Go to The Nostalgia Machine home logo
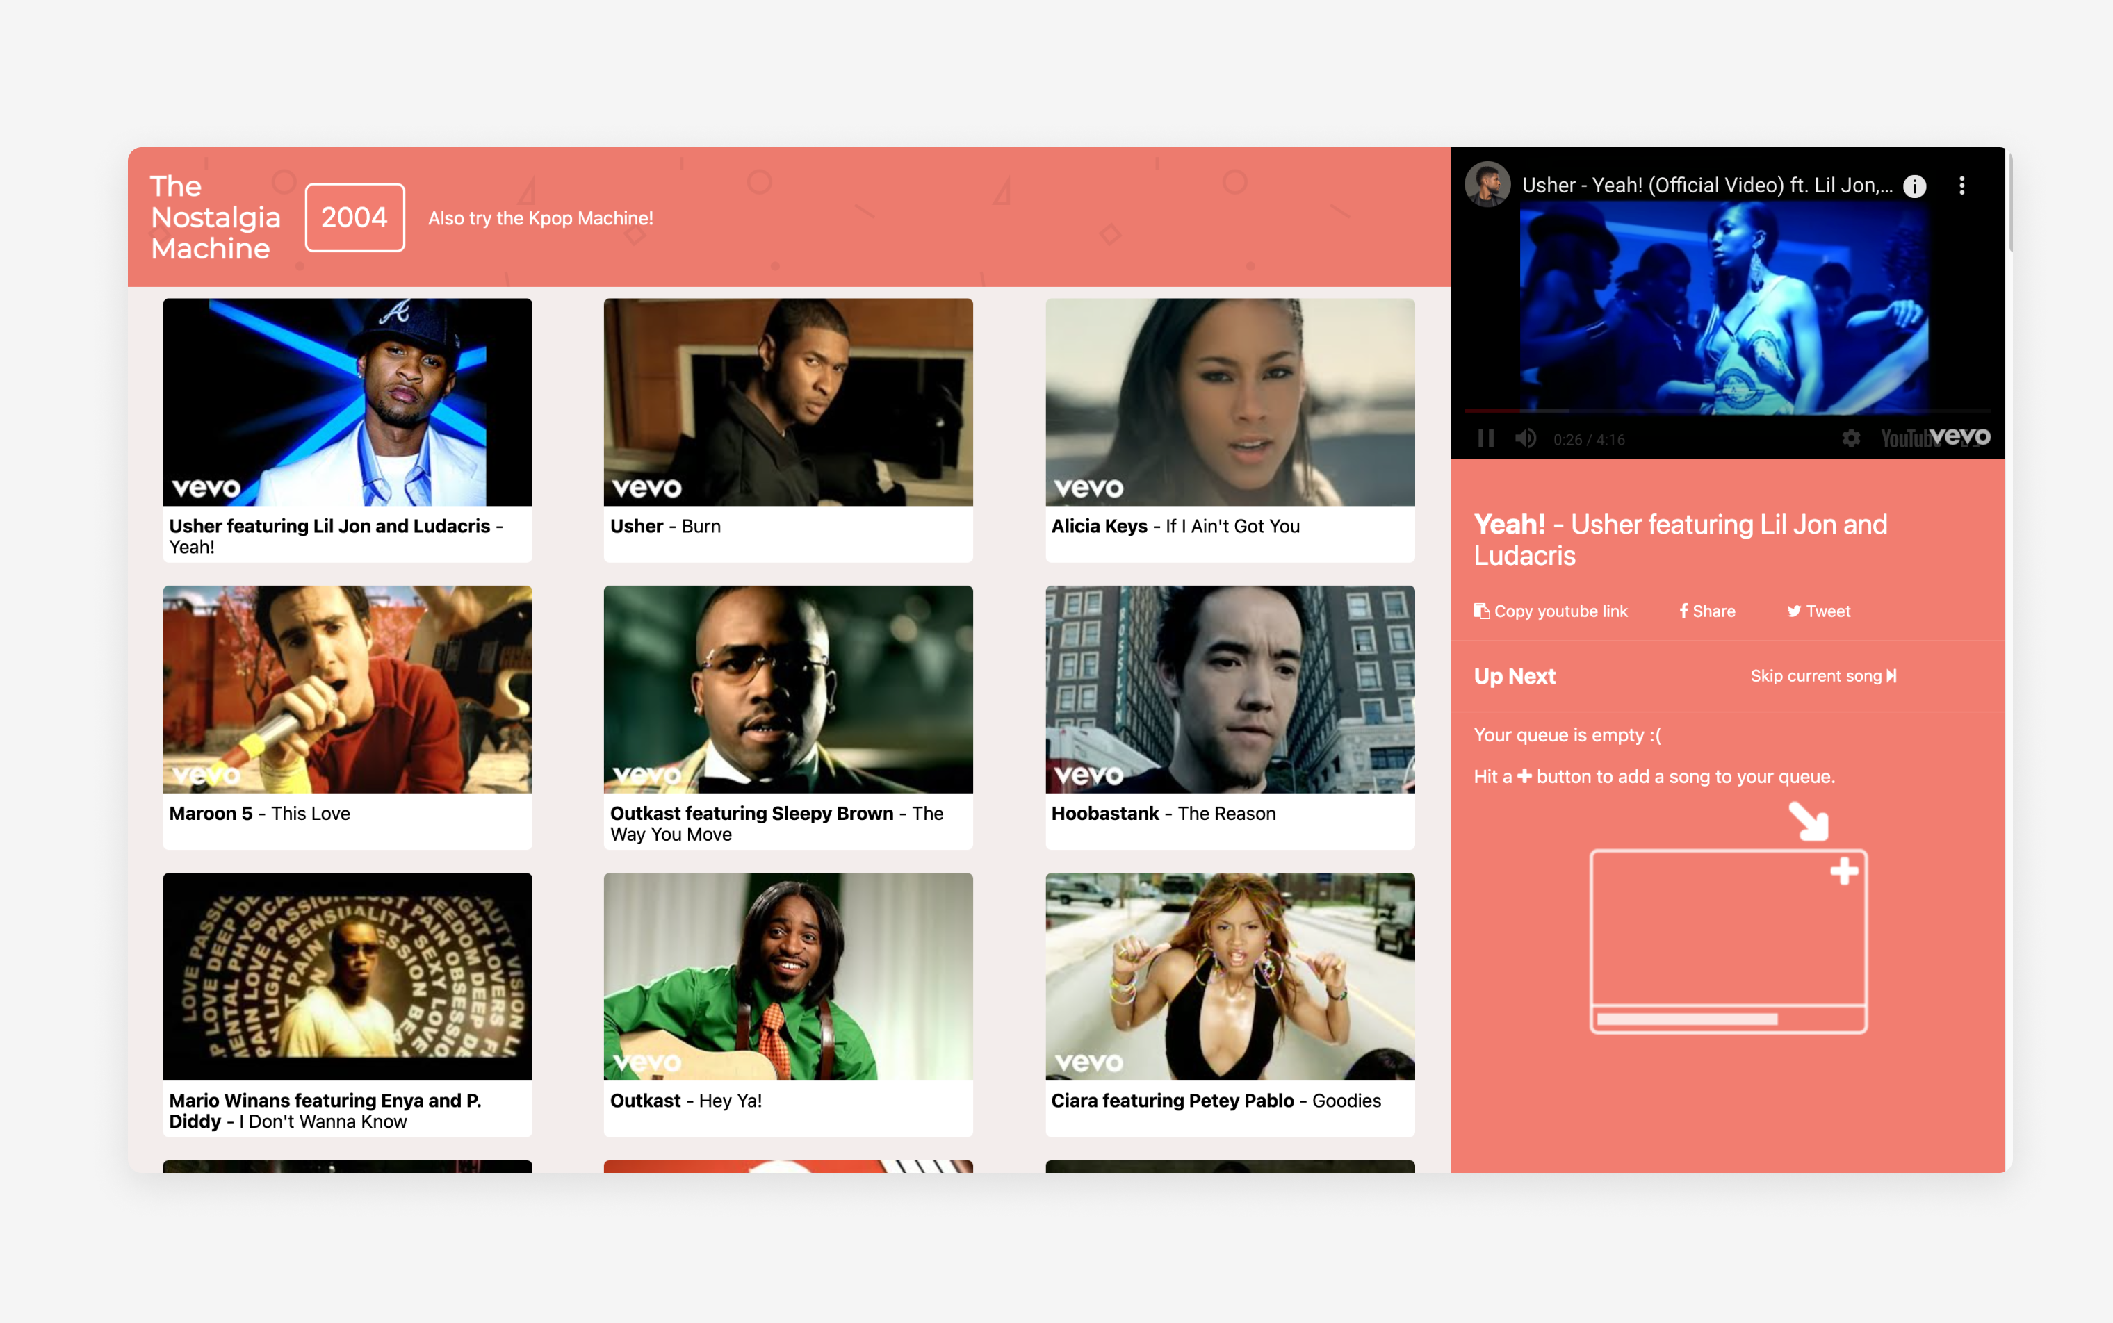This screenshot has height=1323, width=2113. [x=215, y=217]
